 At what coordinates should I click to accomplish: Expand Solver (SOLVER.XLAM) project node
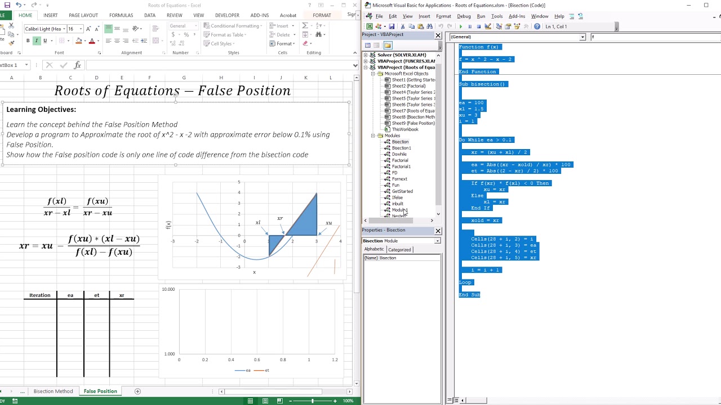click(366, 55)
